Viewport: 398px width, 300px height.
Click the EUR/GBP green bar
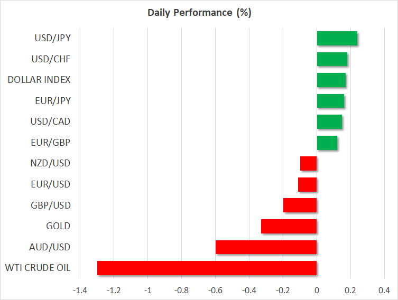coord(327,143)
